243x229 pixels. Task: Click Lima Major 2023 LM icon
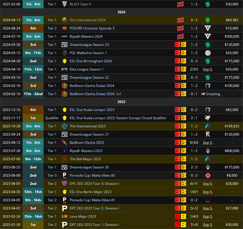(x=64, y=217)
